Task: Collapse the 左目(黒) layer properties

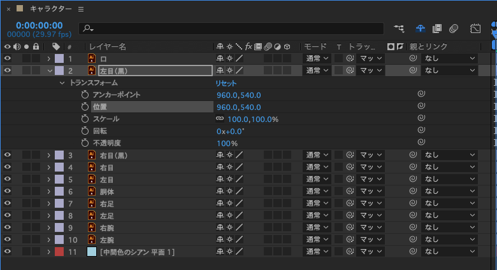Action: pyautogui.click(x=49, y=71)
